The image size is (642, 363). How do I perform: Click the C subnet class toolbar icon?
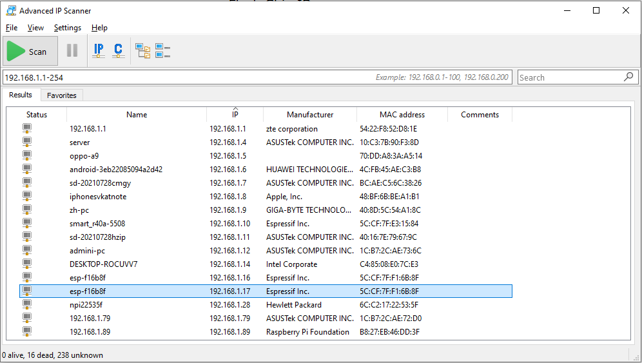coord(119,50)
